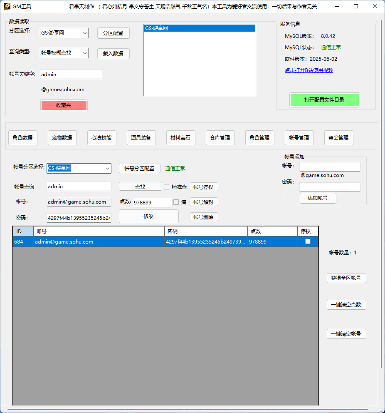
Task: Switch to the 角色数据 tab
Action: tap(23, 138)
